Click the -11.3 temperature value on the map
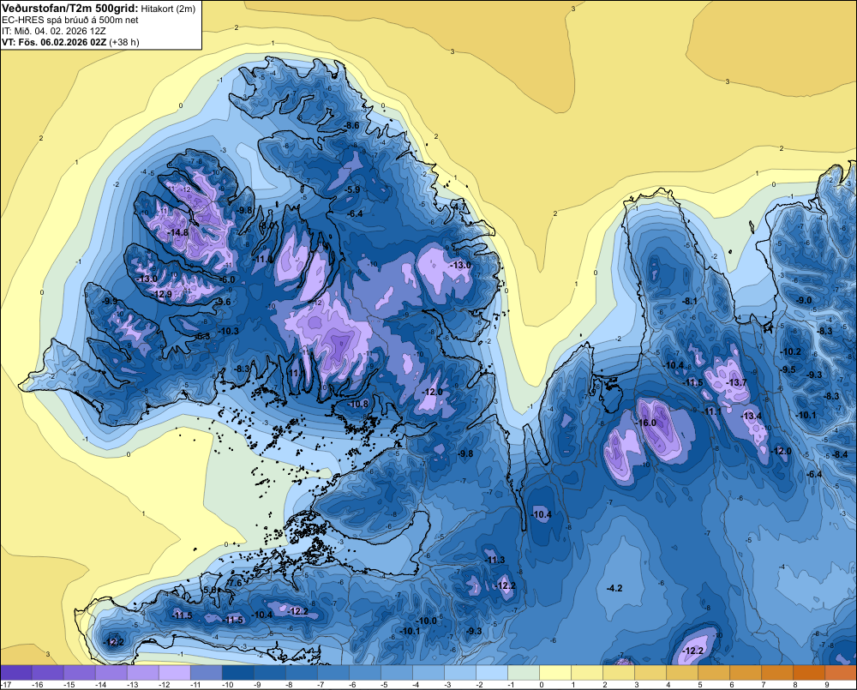Image resolution: width=857 pixels, height=690 pixels. pyautogui.click(x=494, y=560)
